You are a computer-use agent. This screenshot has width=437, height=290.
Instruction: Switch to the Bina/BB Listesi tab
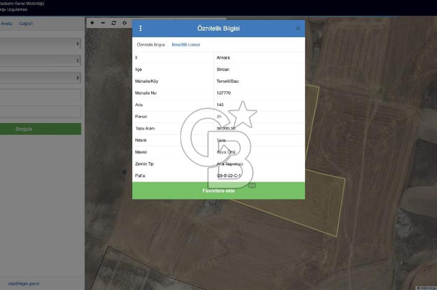click(186, 45)
